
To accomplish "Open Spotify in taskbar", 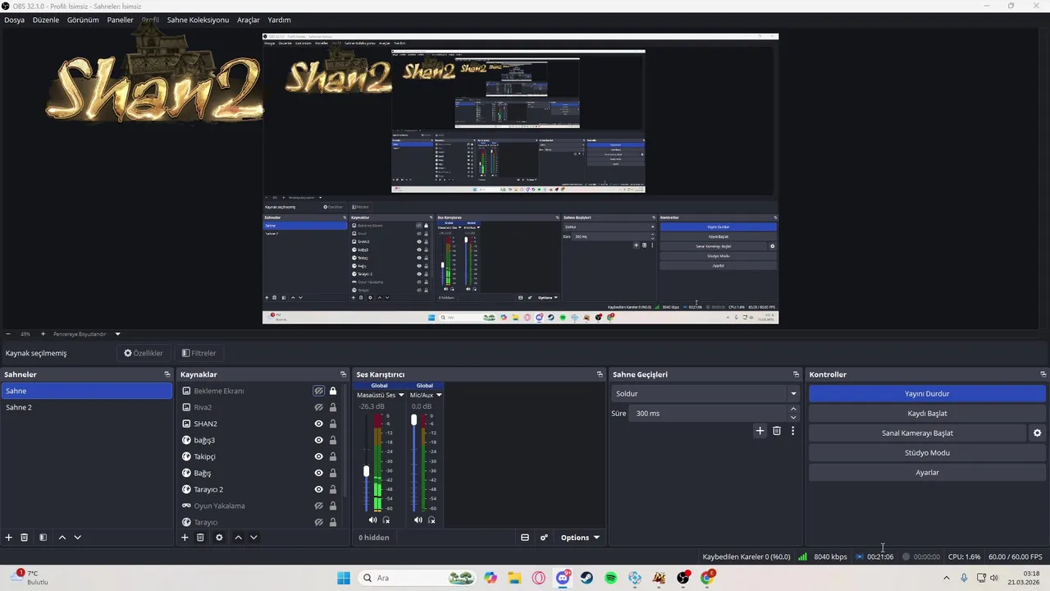I will (610, 578).
